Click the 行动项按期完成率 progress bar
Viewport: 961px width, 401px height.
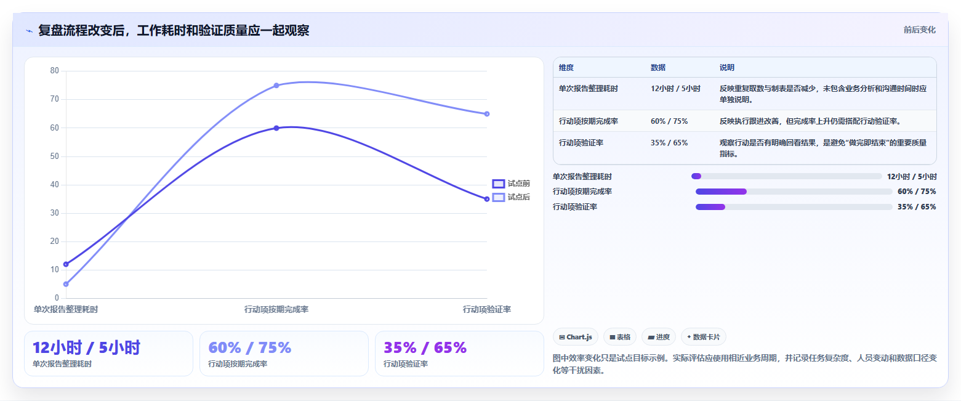pos(794,192)
